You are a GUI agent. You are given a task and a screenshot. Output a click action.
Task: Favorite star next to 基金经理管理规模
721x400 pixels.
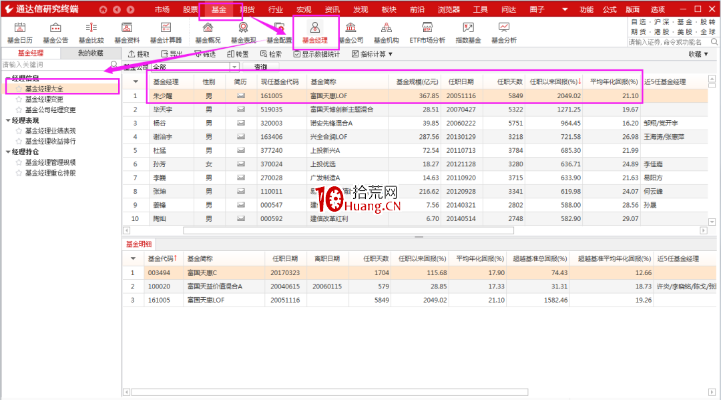coord(19,162)
